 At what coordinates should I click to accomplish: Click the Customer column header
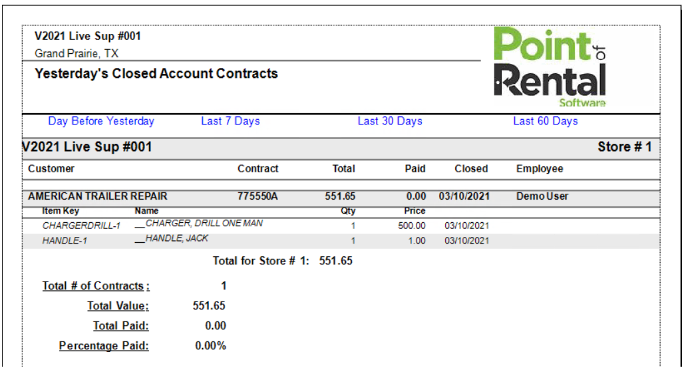51,169
